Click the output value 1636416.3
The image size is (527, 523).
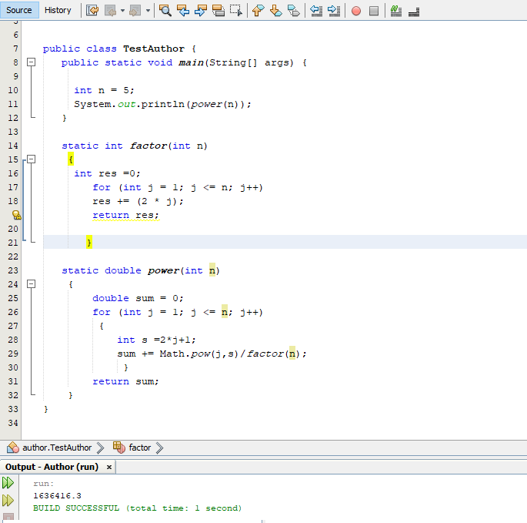57,496
